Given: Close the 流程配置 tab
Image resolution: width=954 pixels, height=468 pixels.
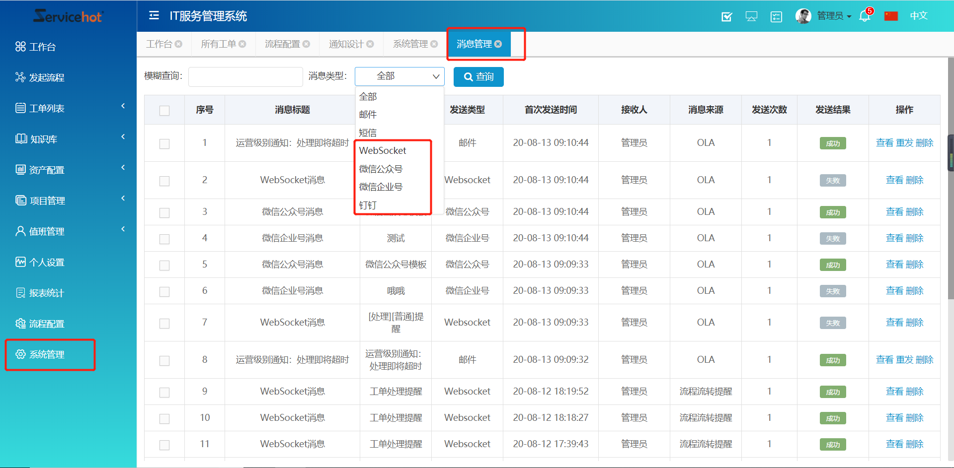Looking at the screenshot, I should click(307, 44).
